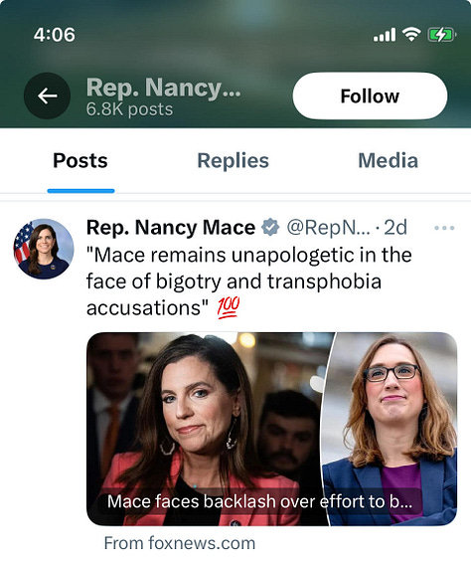471x562 pixels.
Task: Tap the Rep. Nancy Mace post author name
Action: point(171,227)
